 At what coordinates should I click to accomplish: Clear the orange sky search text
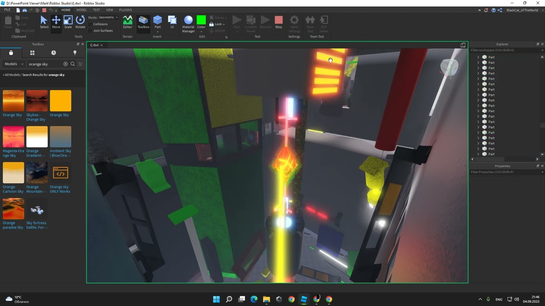66,64
